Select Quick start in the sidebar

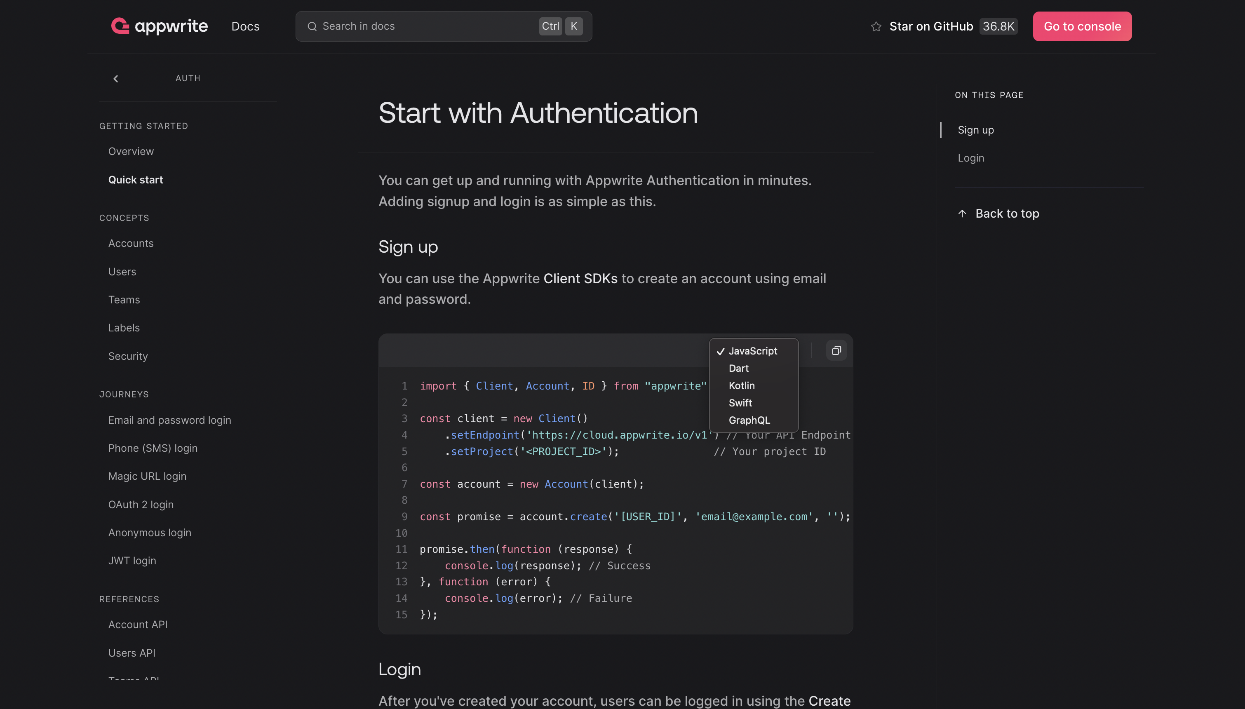pyautogui.click(x=135, y=179)
